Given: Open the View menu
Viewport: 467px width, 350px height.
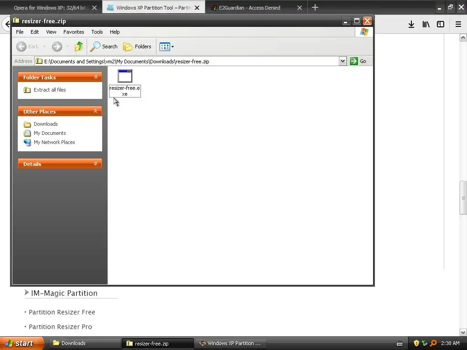Looking at the screenshot, I should pyautogui.click(x=51, y=32).
